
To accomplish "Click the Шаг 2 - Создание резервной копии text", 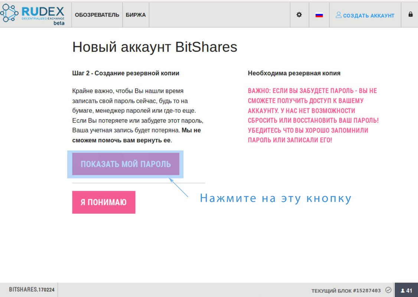I will (125, 73).
